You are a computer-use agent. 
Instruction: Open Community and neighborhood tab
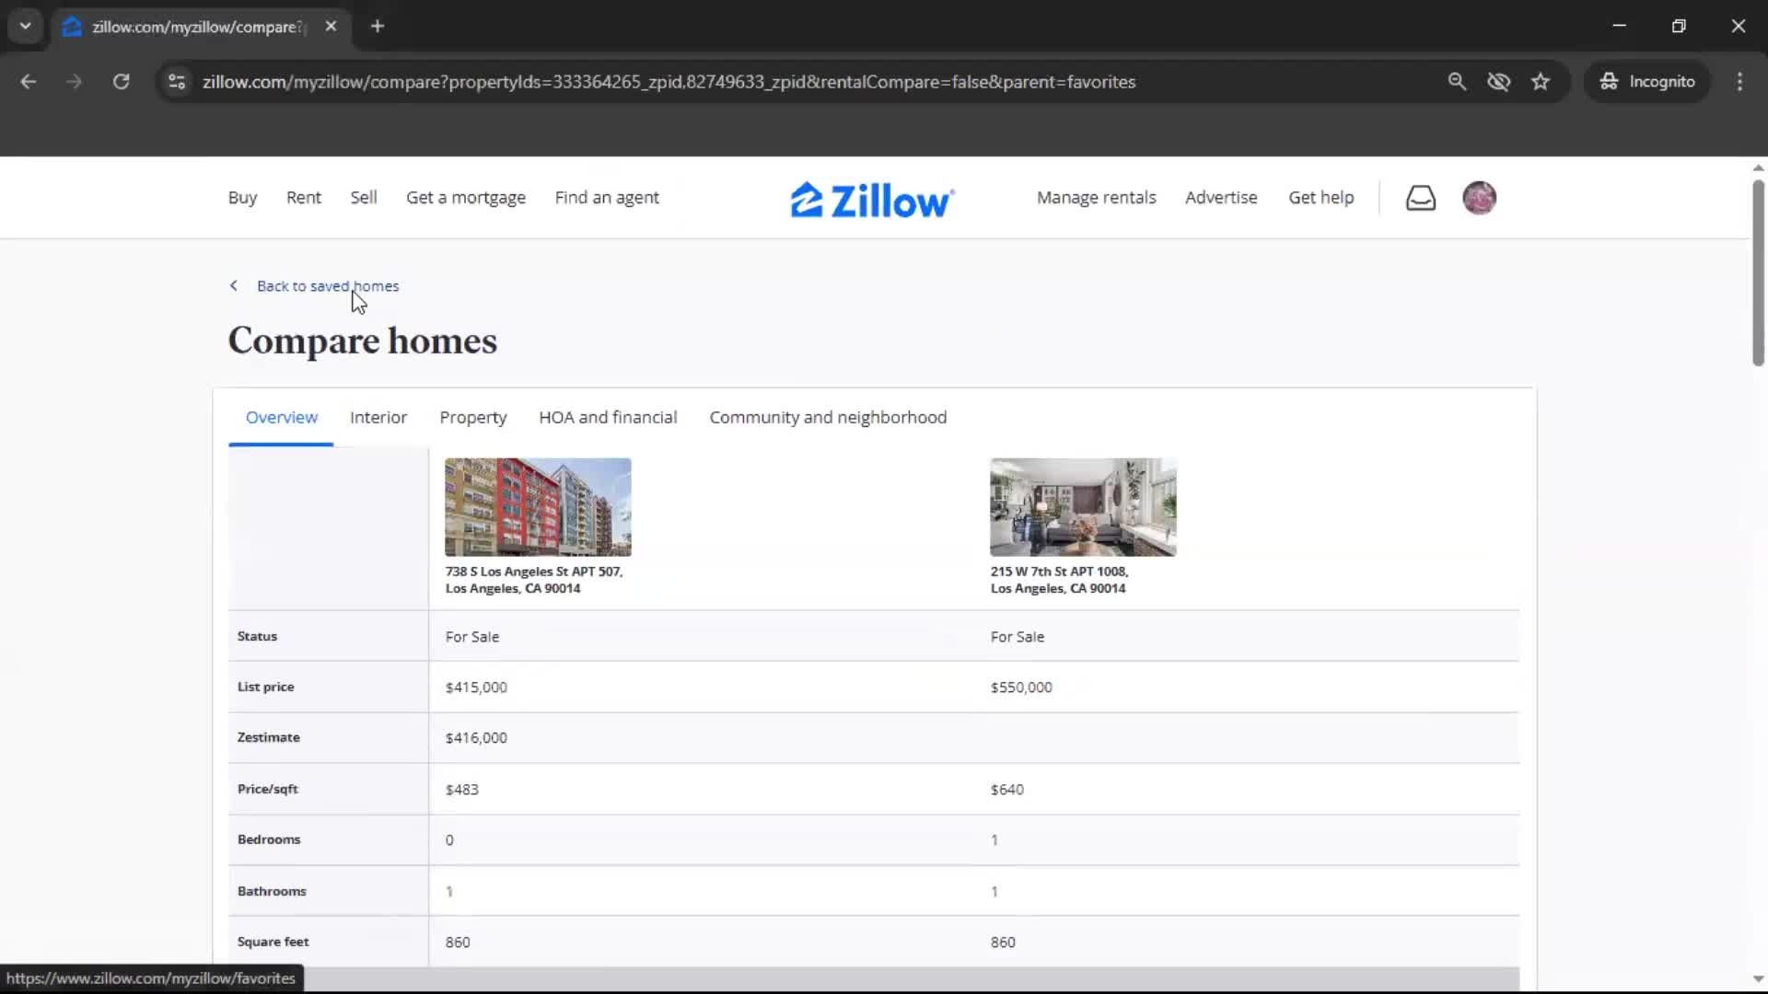pyautogui.click(x=827, y=418)
